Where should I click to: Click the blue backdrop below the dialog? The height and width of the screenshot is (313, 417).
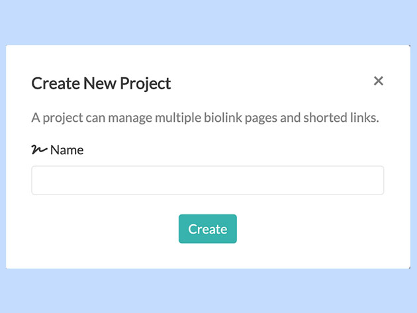(208, 291)
